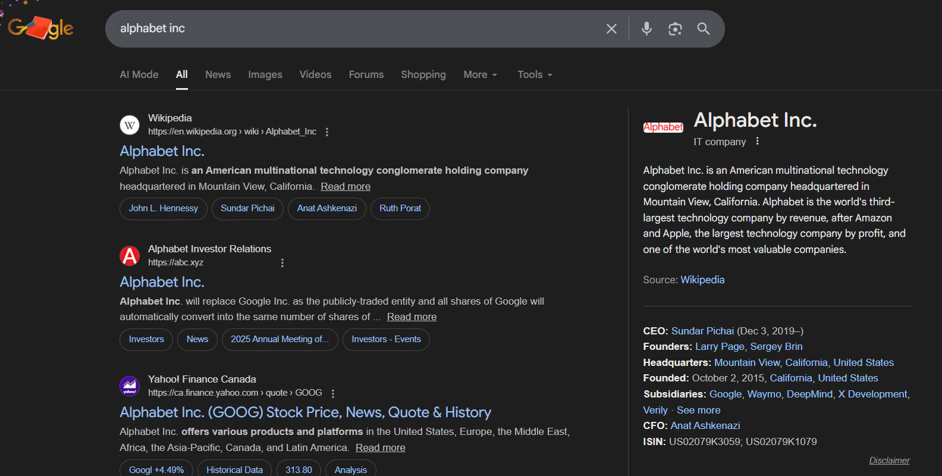
Task: Expand subsidiaries with See more
Action: point(699,410)
